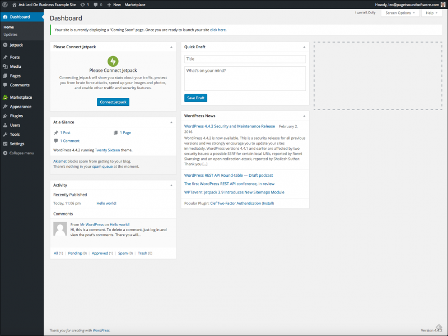This screenshot has height=336, width=448.
Task: Open WPTavern Jetpack 3.9 Sitemaps link
Action: pos(234,192)
